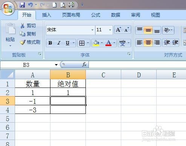
Task: Apply cell borders icon
Action: [82, 43]
